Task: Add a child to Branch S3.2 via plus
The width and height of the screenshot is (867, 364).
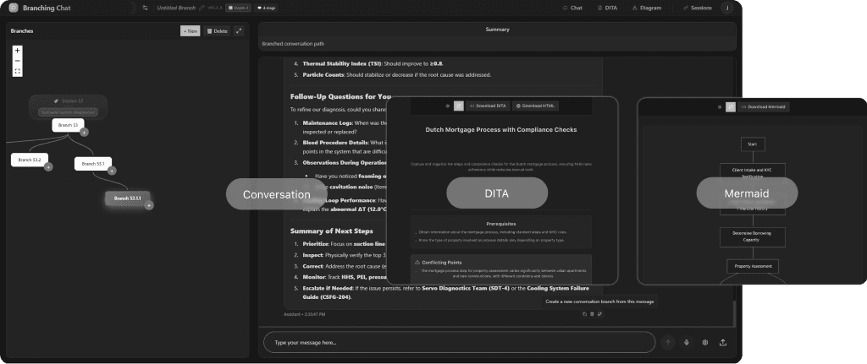Action: click(x=48, y=166)
